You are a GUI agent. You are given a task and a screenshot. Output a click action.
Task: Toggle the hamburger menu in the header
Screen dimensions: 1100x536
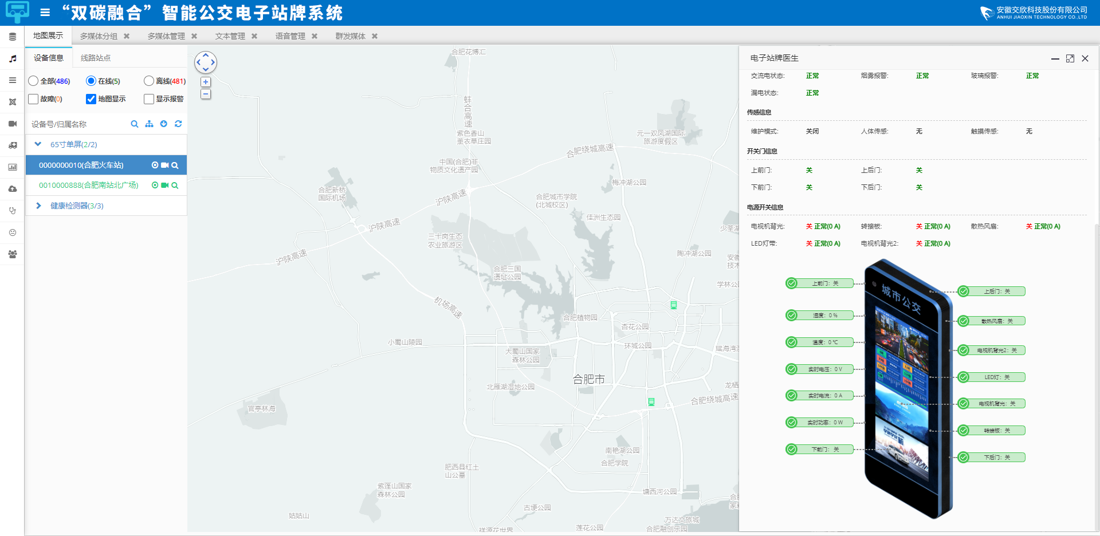[x=45, y=13]
